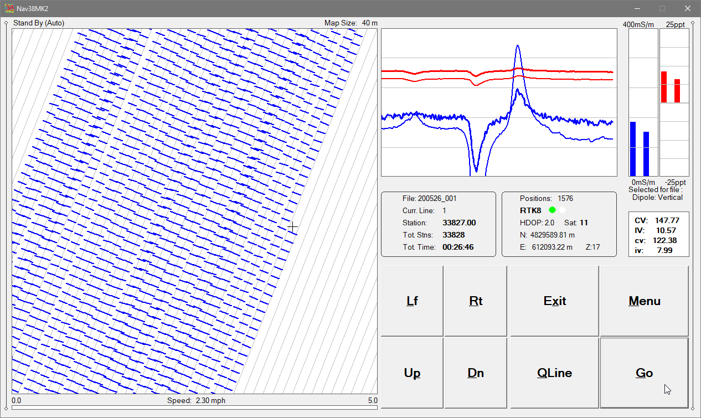Click the 'Sat: 11' satellite count
The width and height of the screenshot is (701, 418).
576,223
